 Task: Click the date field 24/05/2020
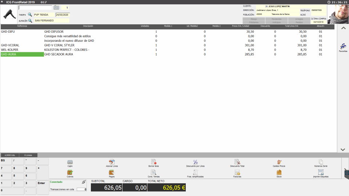(x=63, y=15)
